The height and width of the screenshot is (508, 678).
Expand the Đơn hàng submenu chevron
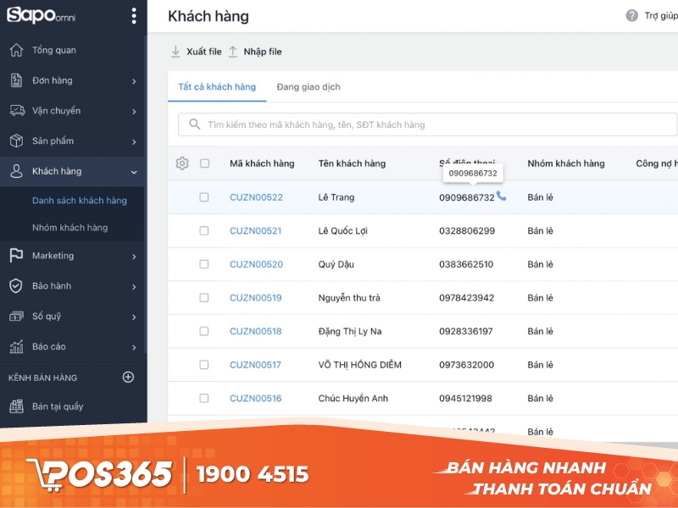click(134, 81)
